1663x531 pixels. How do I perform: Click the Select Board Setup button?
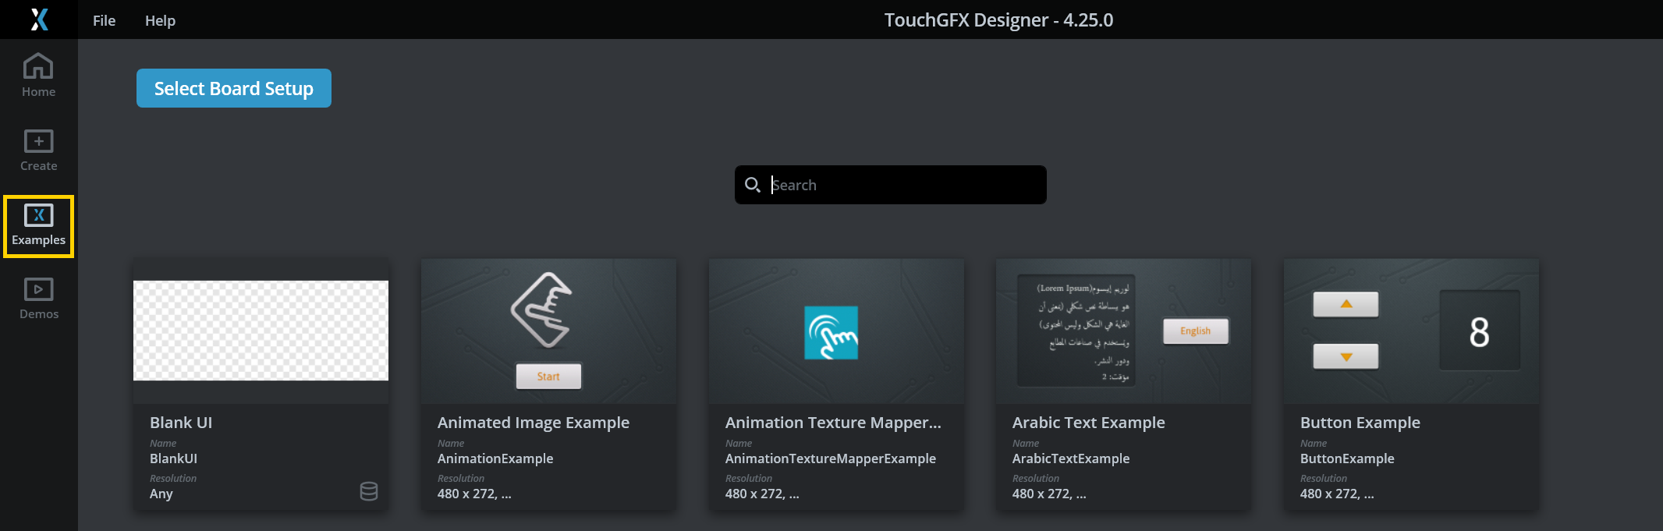[233, 88]
